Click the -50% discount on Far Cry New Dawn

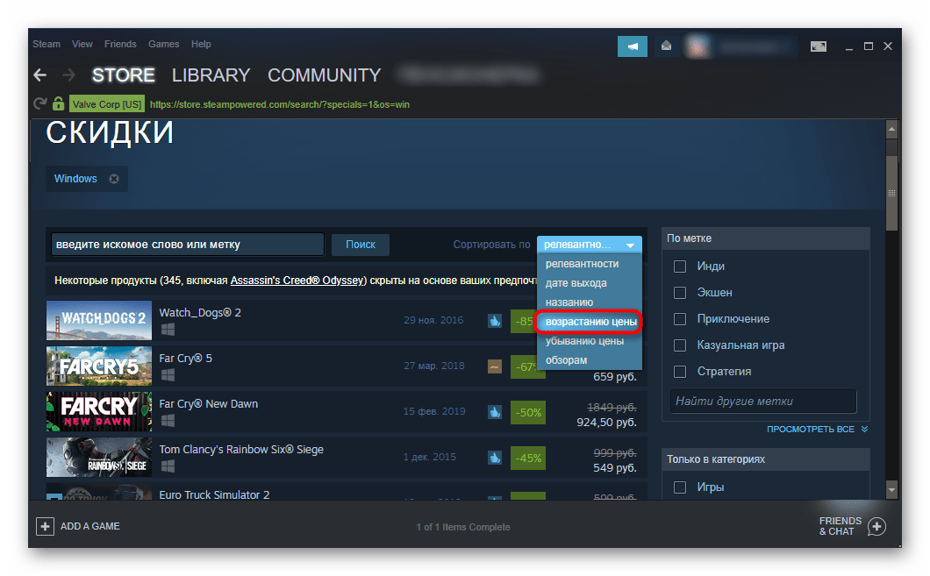(x=528, y=412)
